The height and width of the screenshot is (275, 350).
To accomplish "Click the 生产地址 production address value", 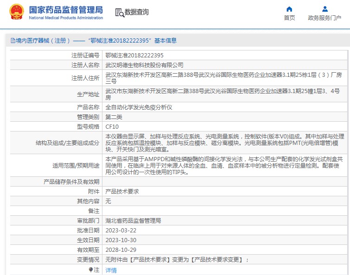I will (x=223, y=94).
